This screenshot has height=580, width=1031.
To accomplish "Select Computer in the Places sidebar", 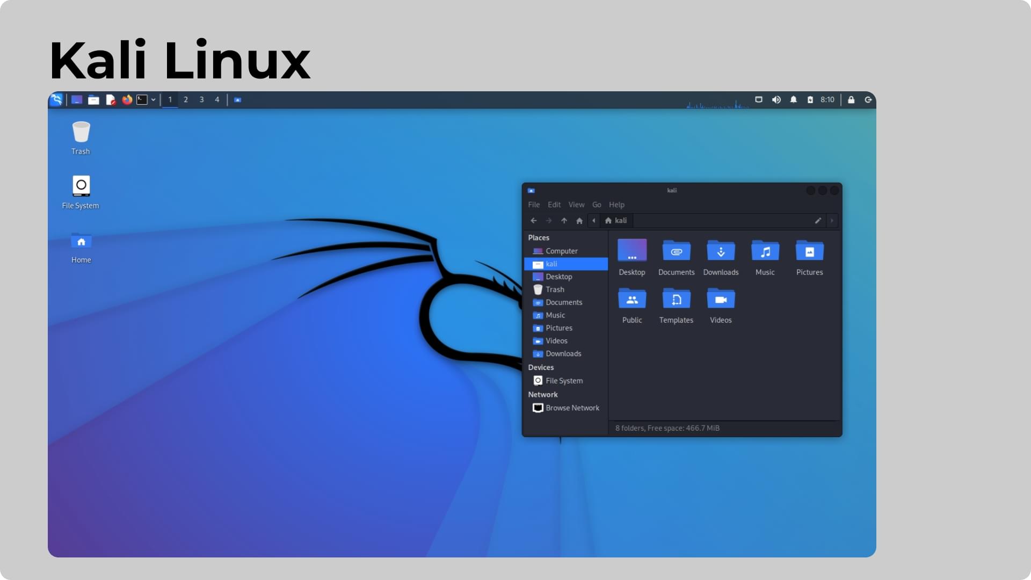I will click(566, 251).
